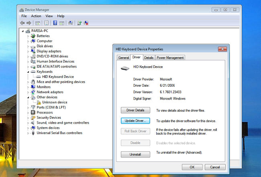Select HID Keyboard Device in the tree
The height and width of the screenshot is (177, 261).
(58, 77)
